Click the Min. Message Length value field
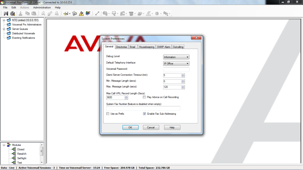The height and width of the screenshot is (170, 303). 172,81
